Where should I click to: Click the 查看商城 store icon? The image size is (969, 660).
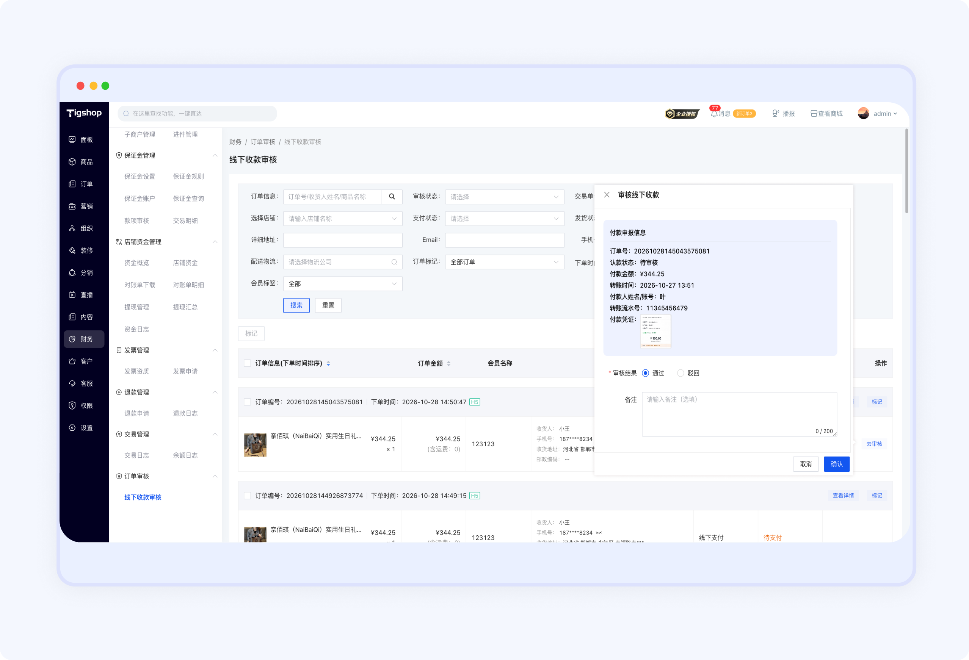(x=814, y=114)
